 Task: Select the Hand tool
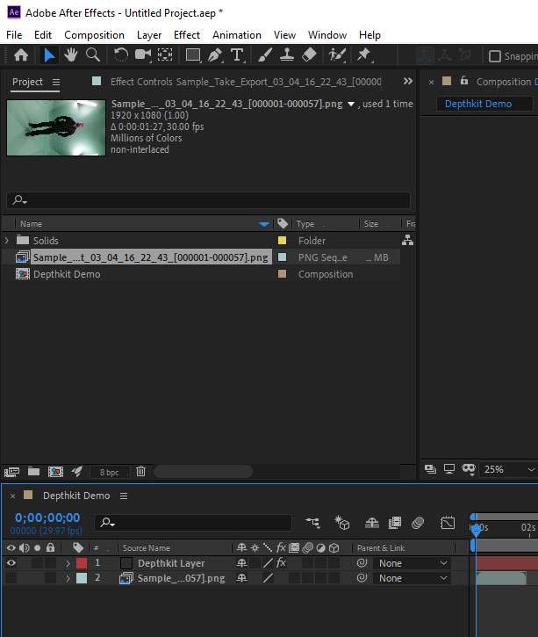pos(70,55)
